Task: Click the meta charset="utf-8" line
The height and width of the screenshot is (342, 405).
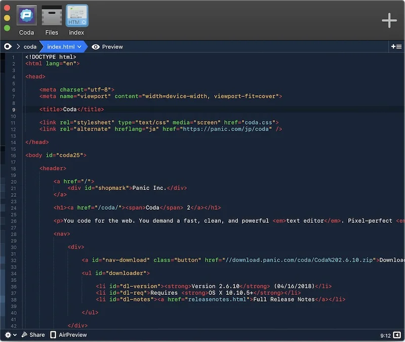Action: [77, 90]
